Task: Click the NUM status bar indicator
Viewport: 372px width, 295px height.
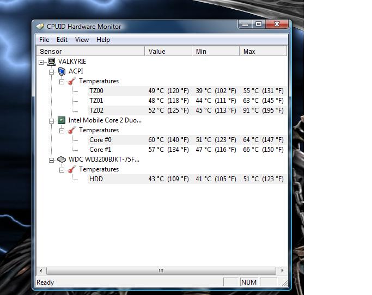Action: 249,282
